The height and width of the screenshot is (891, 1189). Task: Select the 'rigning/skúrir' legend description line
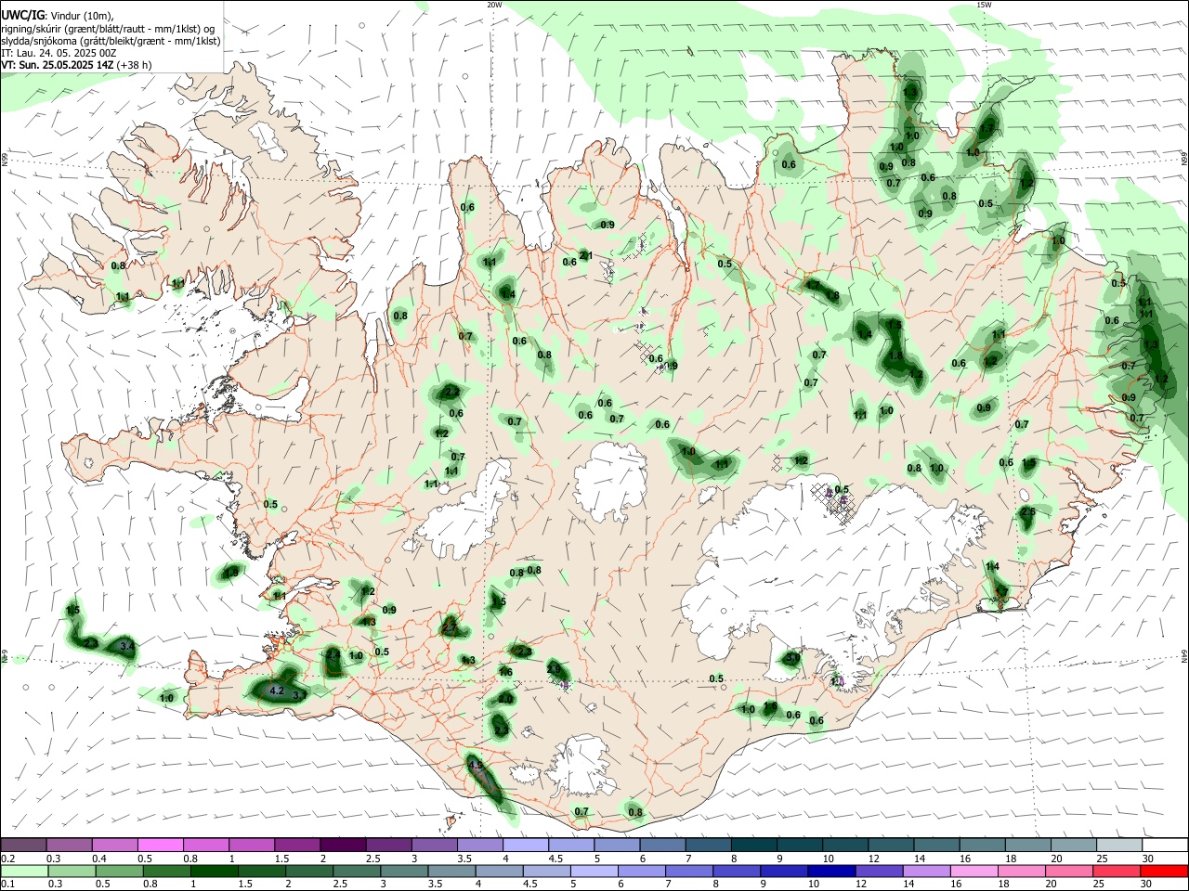click(x=109, y=29)
